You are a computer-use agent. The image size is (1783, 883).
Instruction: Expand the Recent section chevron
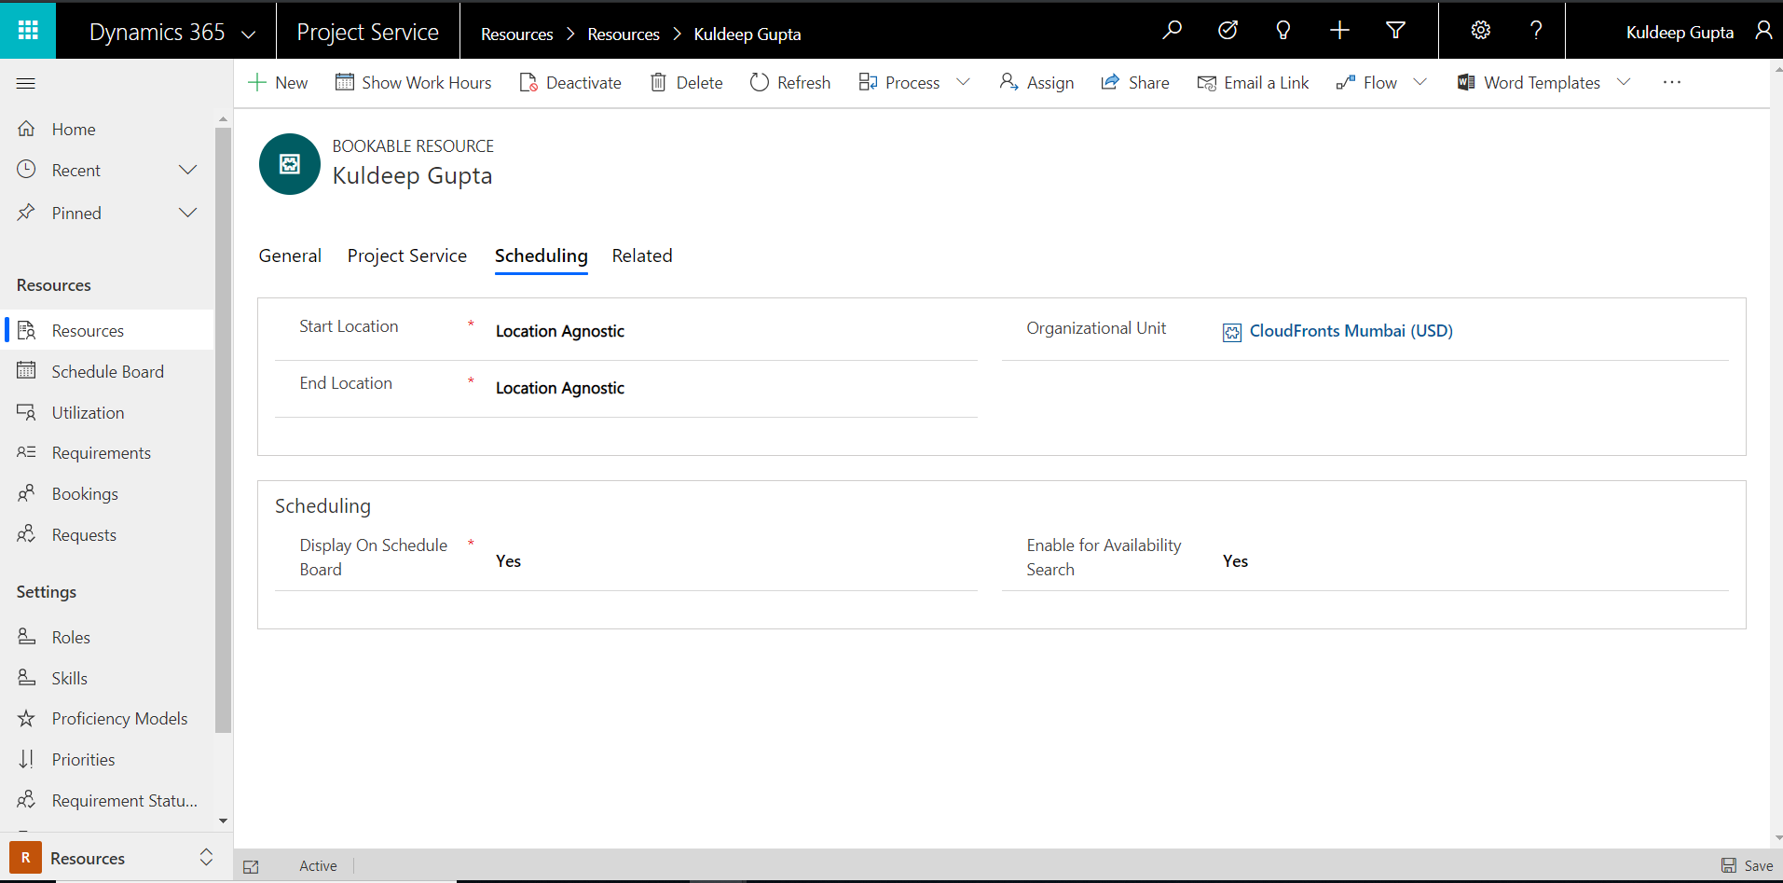click(188, 170)
